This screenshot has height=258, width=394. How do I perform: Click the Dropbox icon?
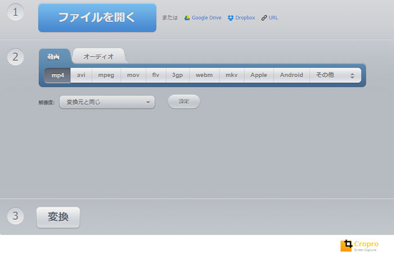pyautogui.click(x=231, y=18)
